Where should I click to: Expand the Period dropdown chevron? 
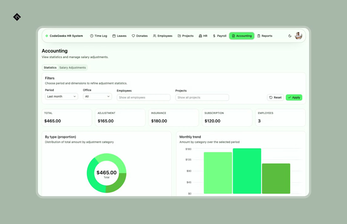(74, 97)
